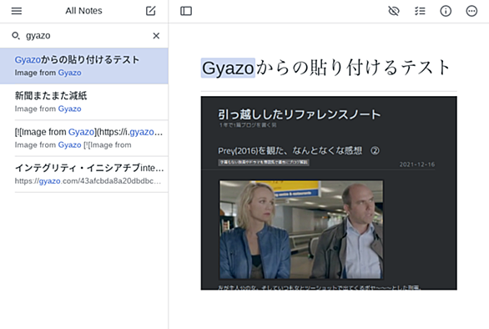Clear the gyazo search with the X

coord(156,36)
